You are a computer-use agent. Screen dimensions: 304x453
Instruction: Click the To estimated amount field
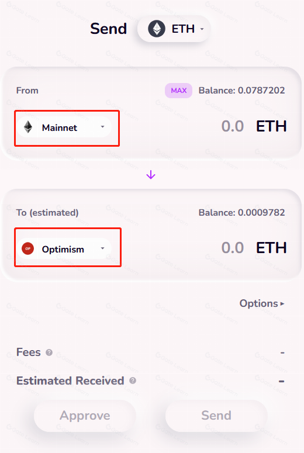click(232, 248)
